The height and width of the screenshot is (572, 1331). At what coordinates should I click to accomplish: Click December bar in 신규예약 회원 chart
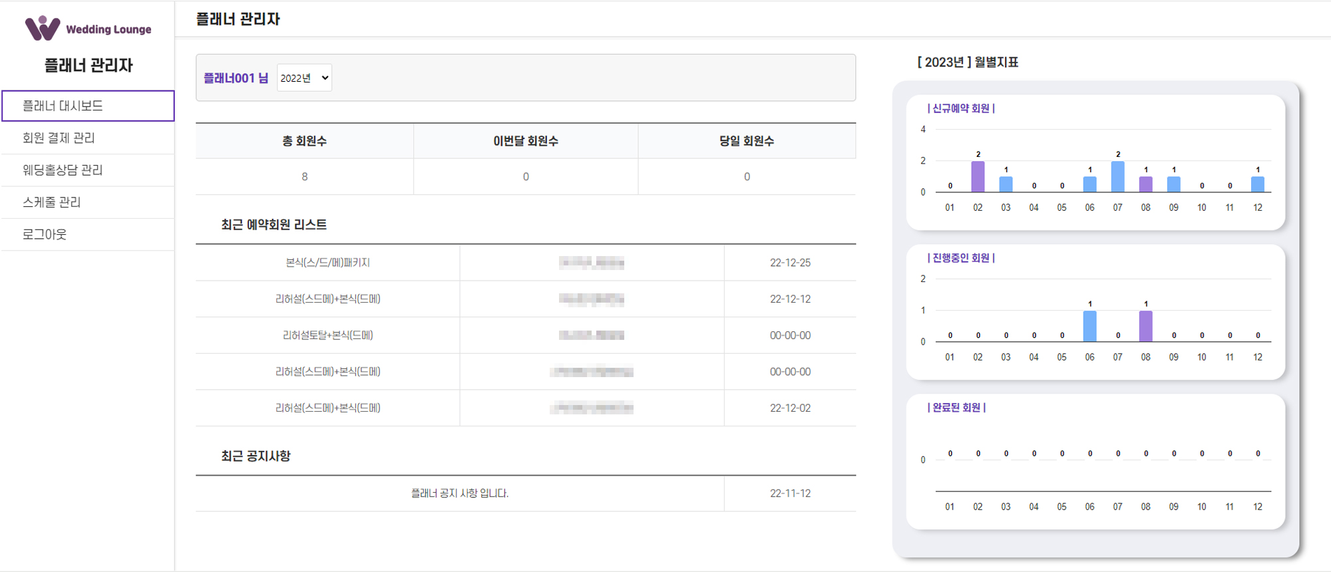(x=1258, y=184)
